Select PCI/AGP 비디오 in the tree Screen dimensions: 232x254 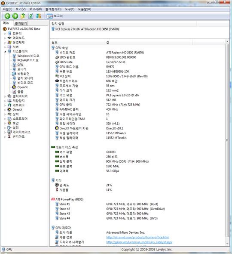point(28,60)
